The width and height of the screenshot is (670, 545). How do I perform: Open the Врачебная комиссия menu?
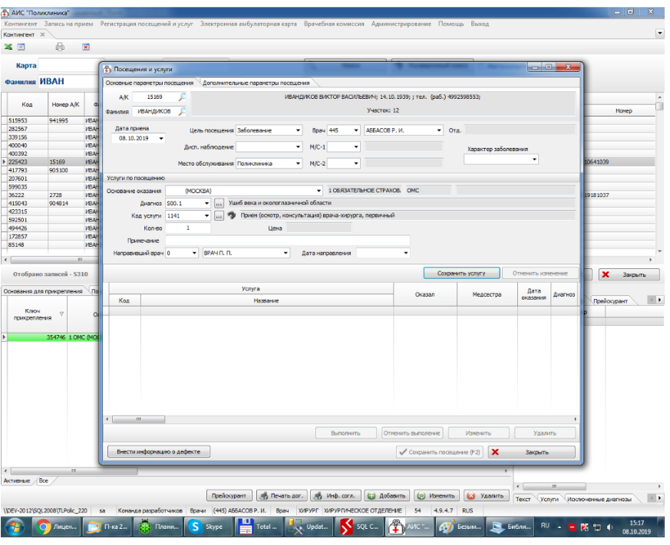tap(334, 24)
